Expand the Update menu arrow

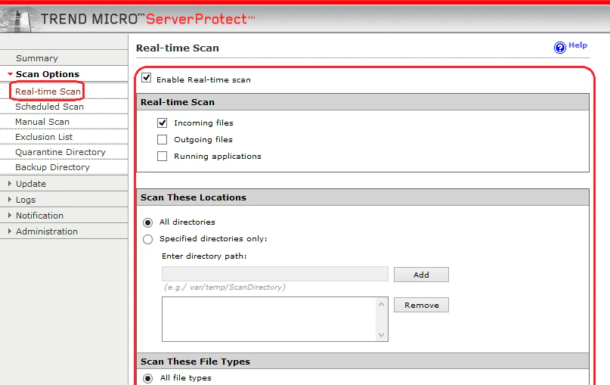(x=10, y=183)
